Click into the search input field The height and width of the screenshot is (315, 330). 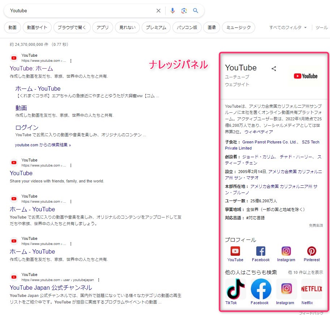coord(80,11)
